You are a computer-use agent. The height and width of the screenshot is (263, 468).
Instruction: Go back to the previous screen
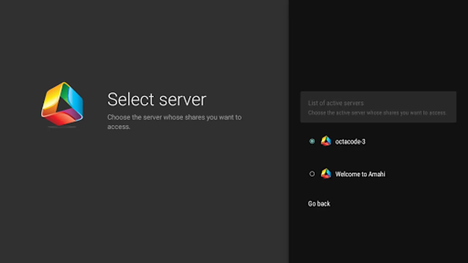[x=319, y=204]
